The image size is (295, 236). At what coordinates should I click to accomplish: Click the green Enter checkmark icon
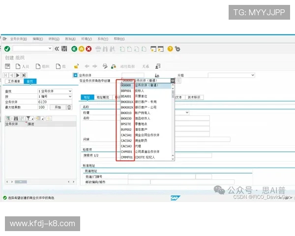[x=7, y=49]
